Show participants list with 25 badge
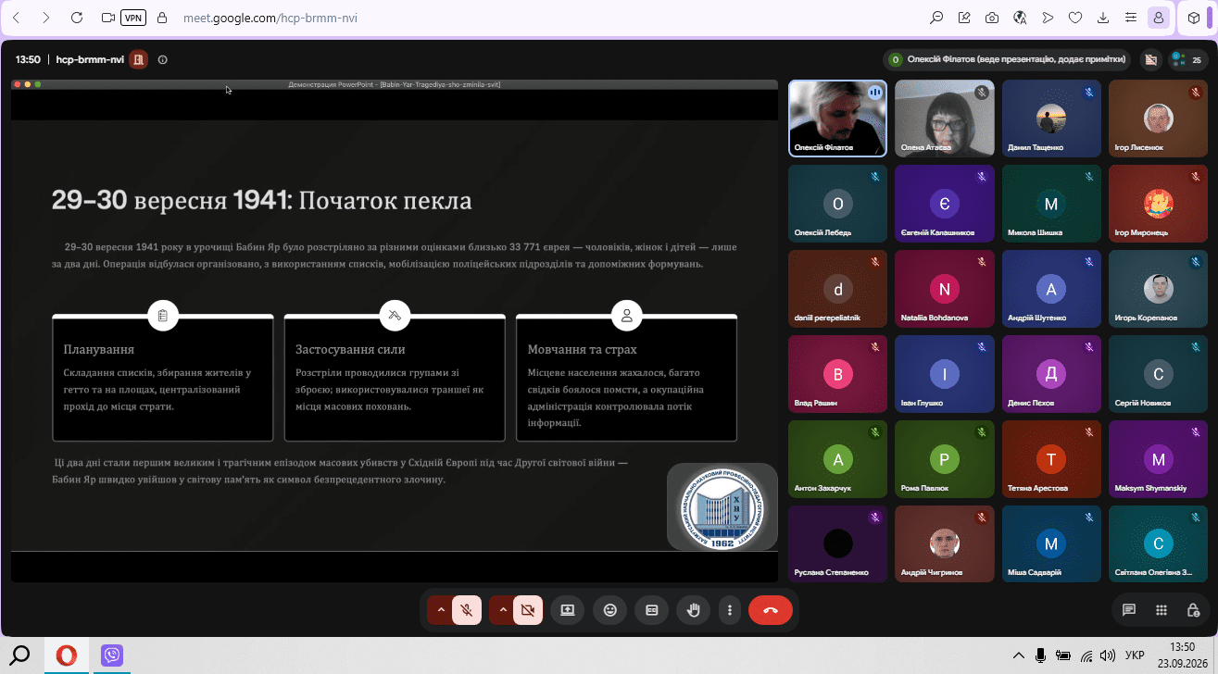 1188,59
